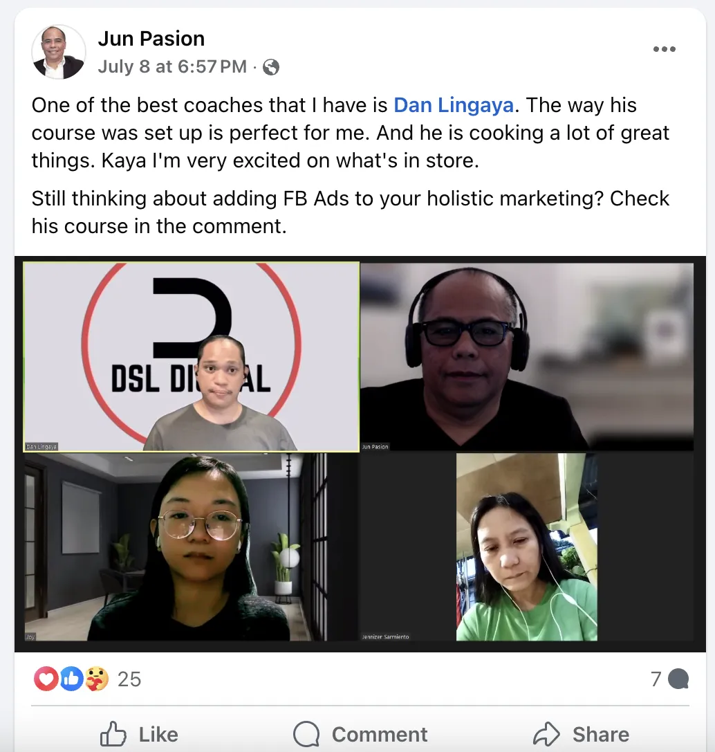This screenshot has width=715, height=752.
Task: Open the Zoom meeting screenshot image
Action: pyautogui.click(x=360, y=454)
